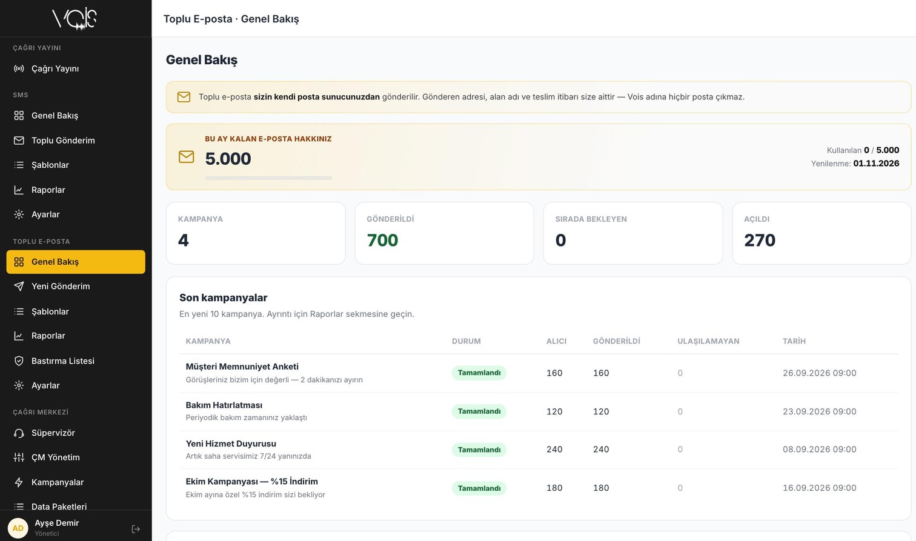This screenshot has height=541, width=916.
Task: Click the Açıldı stat value 270
Action: coord(760,241)
